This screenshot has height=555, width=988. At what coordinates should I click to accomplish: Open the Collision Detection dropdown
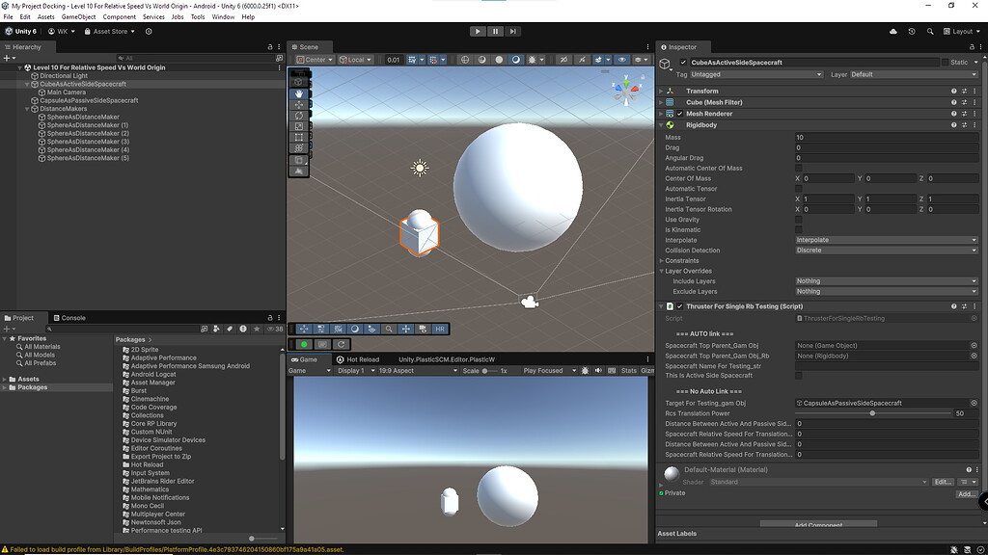(x=888, y=250)
